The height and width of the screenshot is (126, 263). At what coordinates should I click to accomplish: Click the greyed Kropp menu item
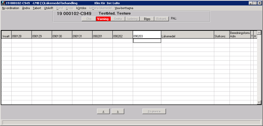(x=70, y=8)
